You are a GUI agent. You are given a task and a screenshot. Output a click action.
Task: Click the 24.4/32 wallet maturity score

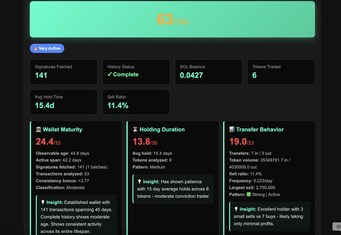click(48, 142)
